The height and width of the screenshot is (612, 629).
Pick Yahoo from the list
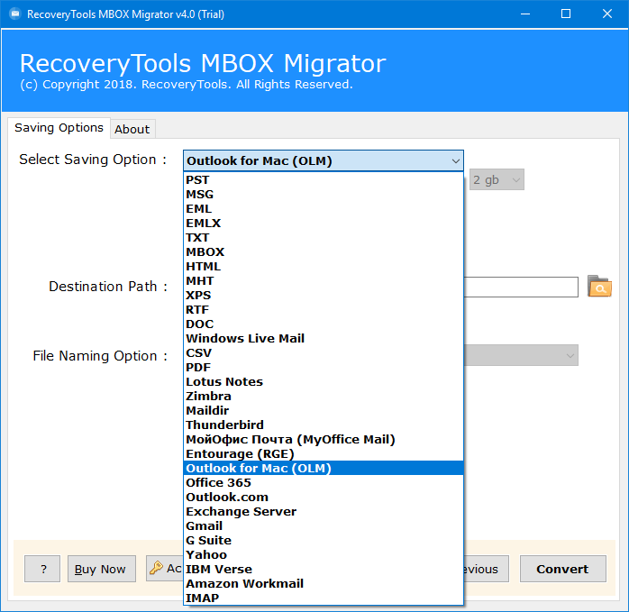click(x=324, y=555)
